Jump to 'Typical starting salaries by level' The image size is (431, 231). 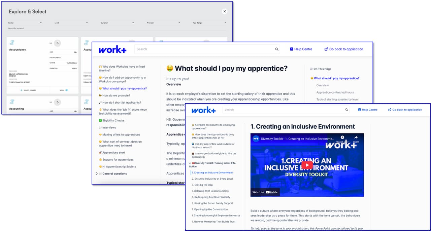tap(337, 100)
